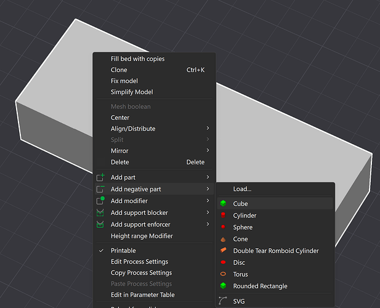Viewport: 380px width, 308px height.
Task: Select Disc label in the submenu
Action: click(239, 262)
